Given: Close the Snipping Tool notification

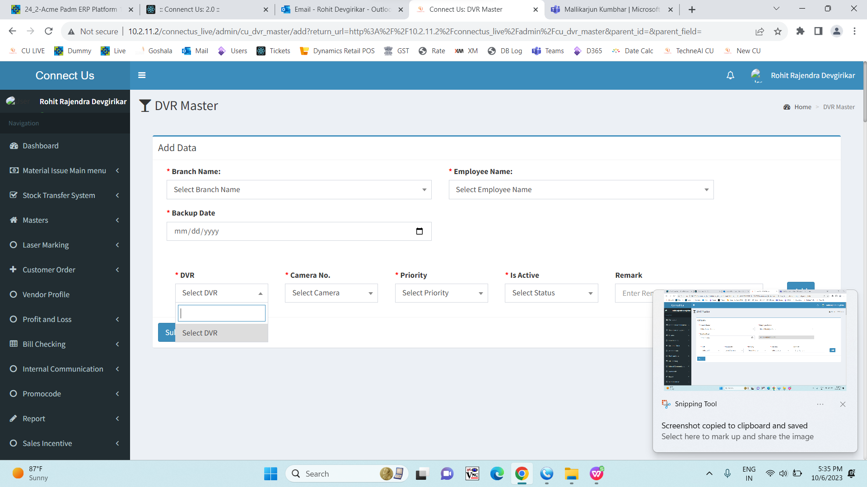Looking at the screenshot, I should tap(843, 404).
